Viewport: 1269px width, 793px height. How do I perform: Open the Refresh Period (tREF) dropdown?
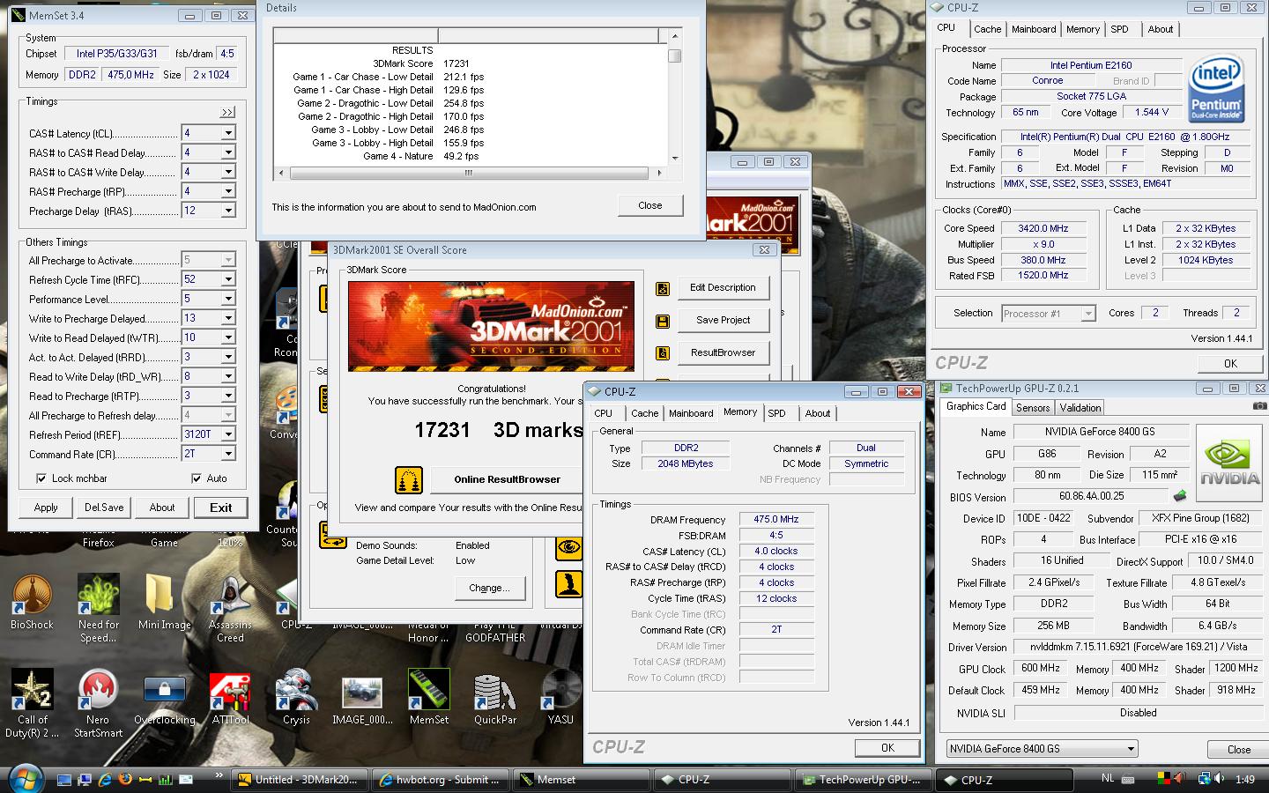coord(228,434)
